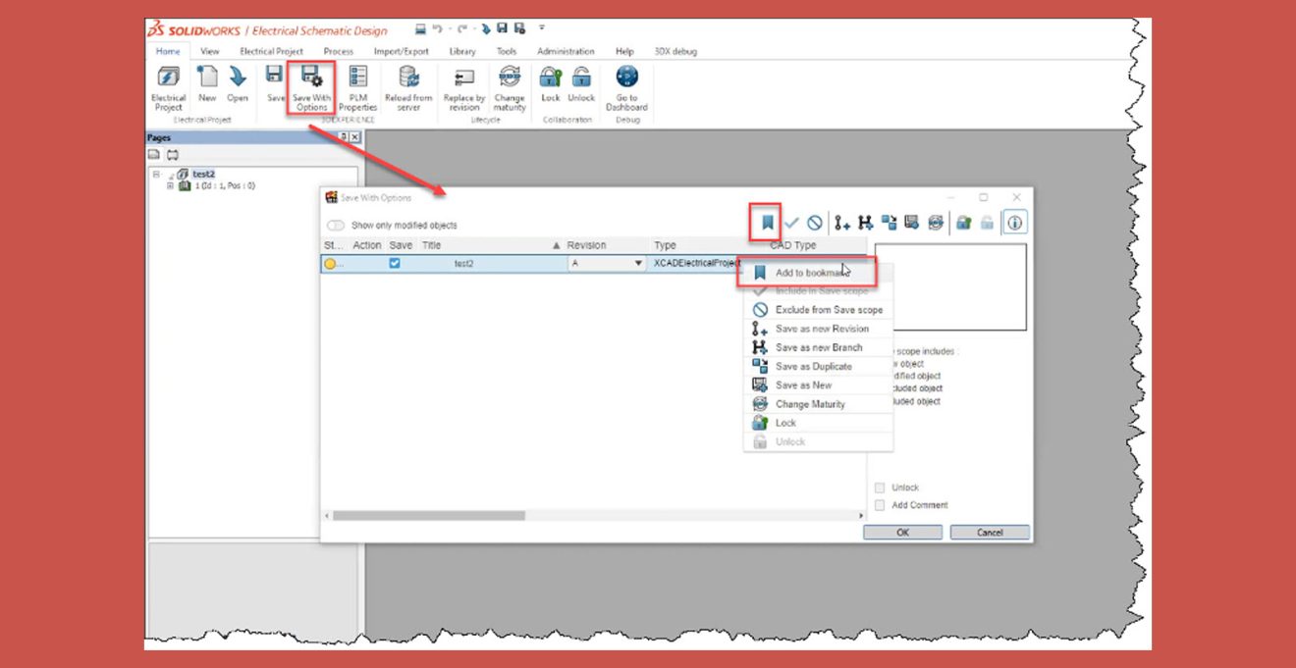Click the Change maturity icon
The image size is (1296, 668).
click(510, 87)
